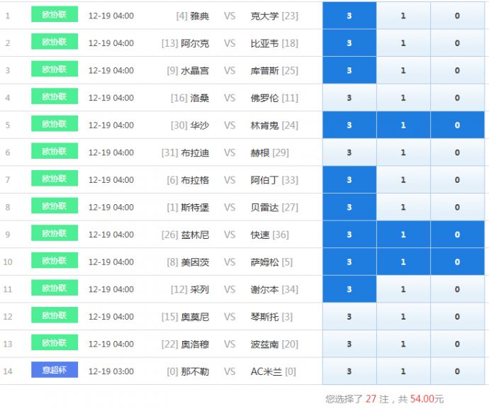This screenshot has height=409, width=489.
Task: Select option 3 for 那不勒 vs AC米兰
Action: coord(349,371)
